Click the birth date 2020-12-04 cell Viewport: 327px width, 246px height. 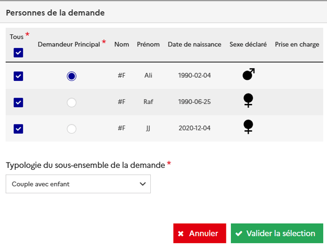tap(194, 128)
